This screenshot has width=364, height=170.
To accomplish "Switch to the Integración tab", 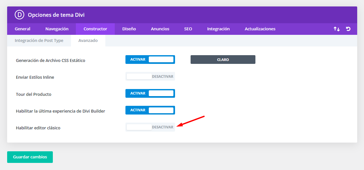I will click(218, 29).
